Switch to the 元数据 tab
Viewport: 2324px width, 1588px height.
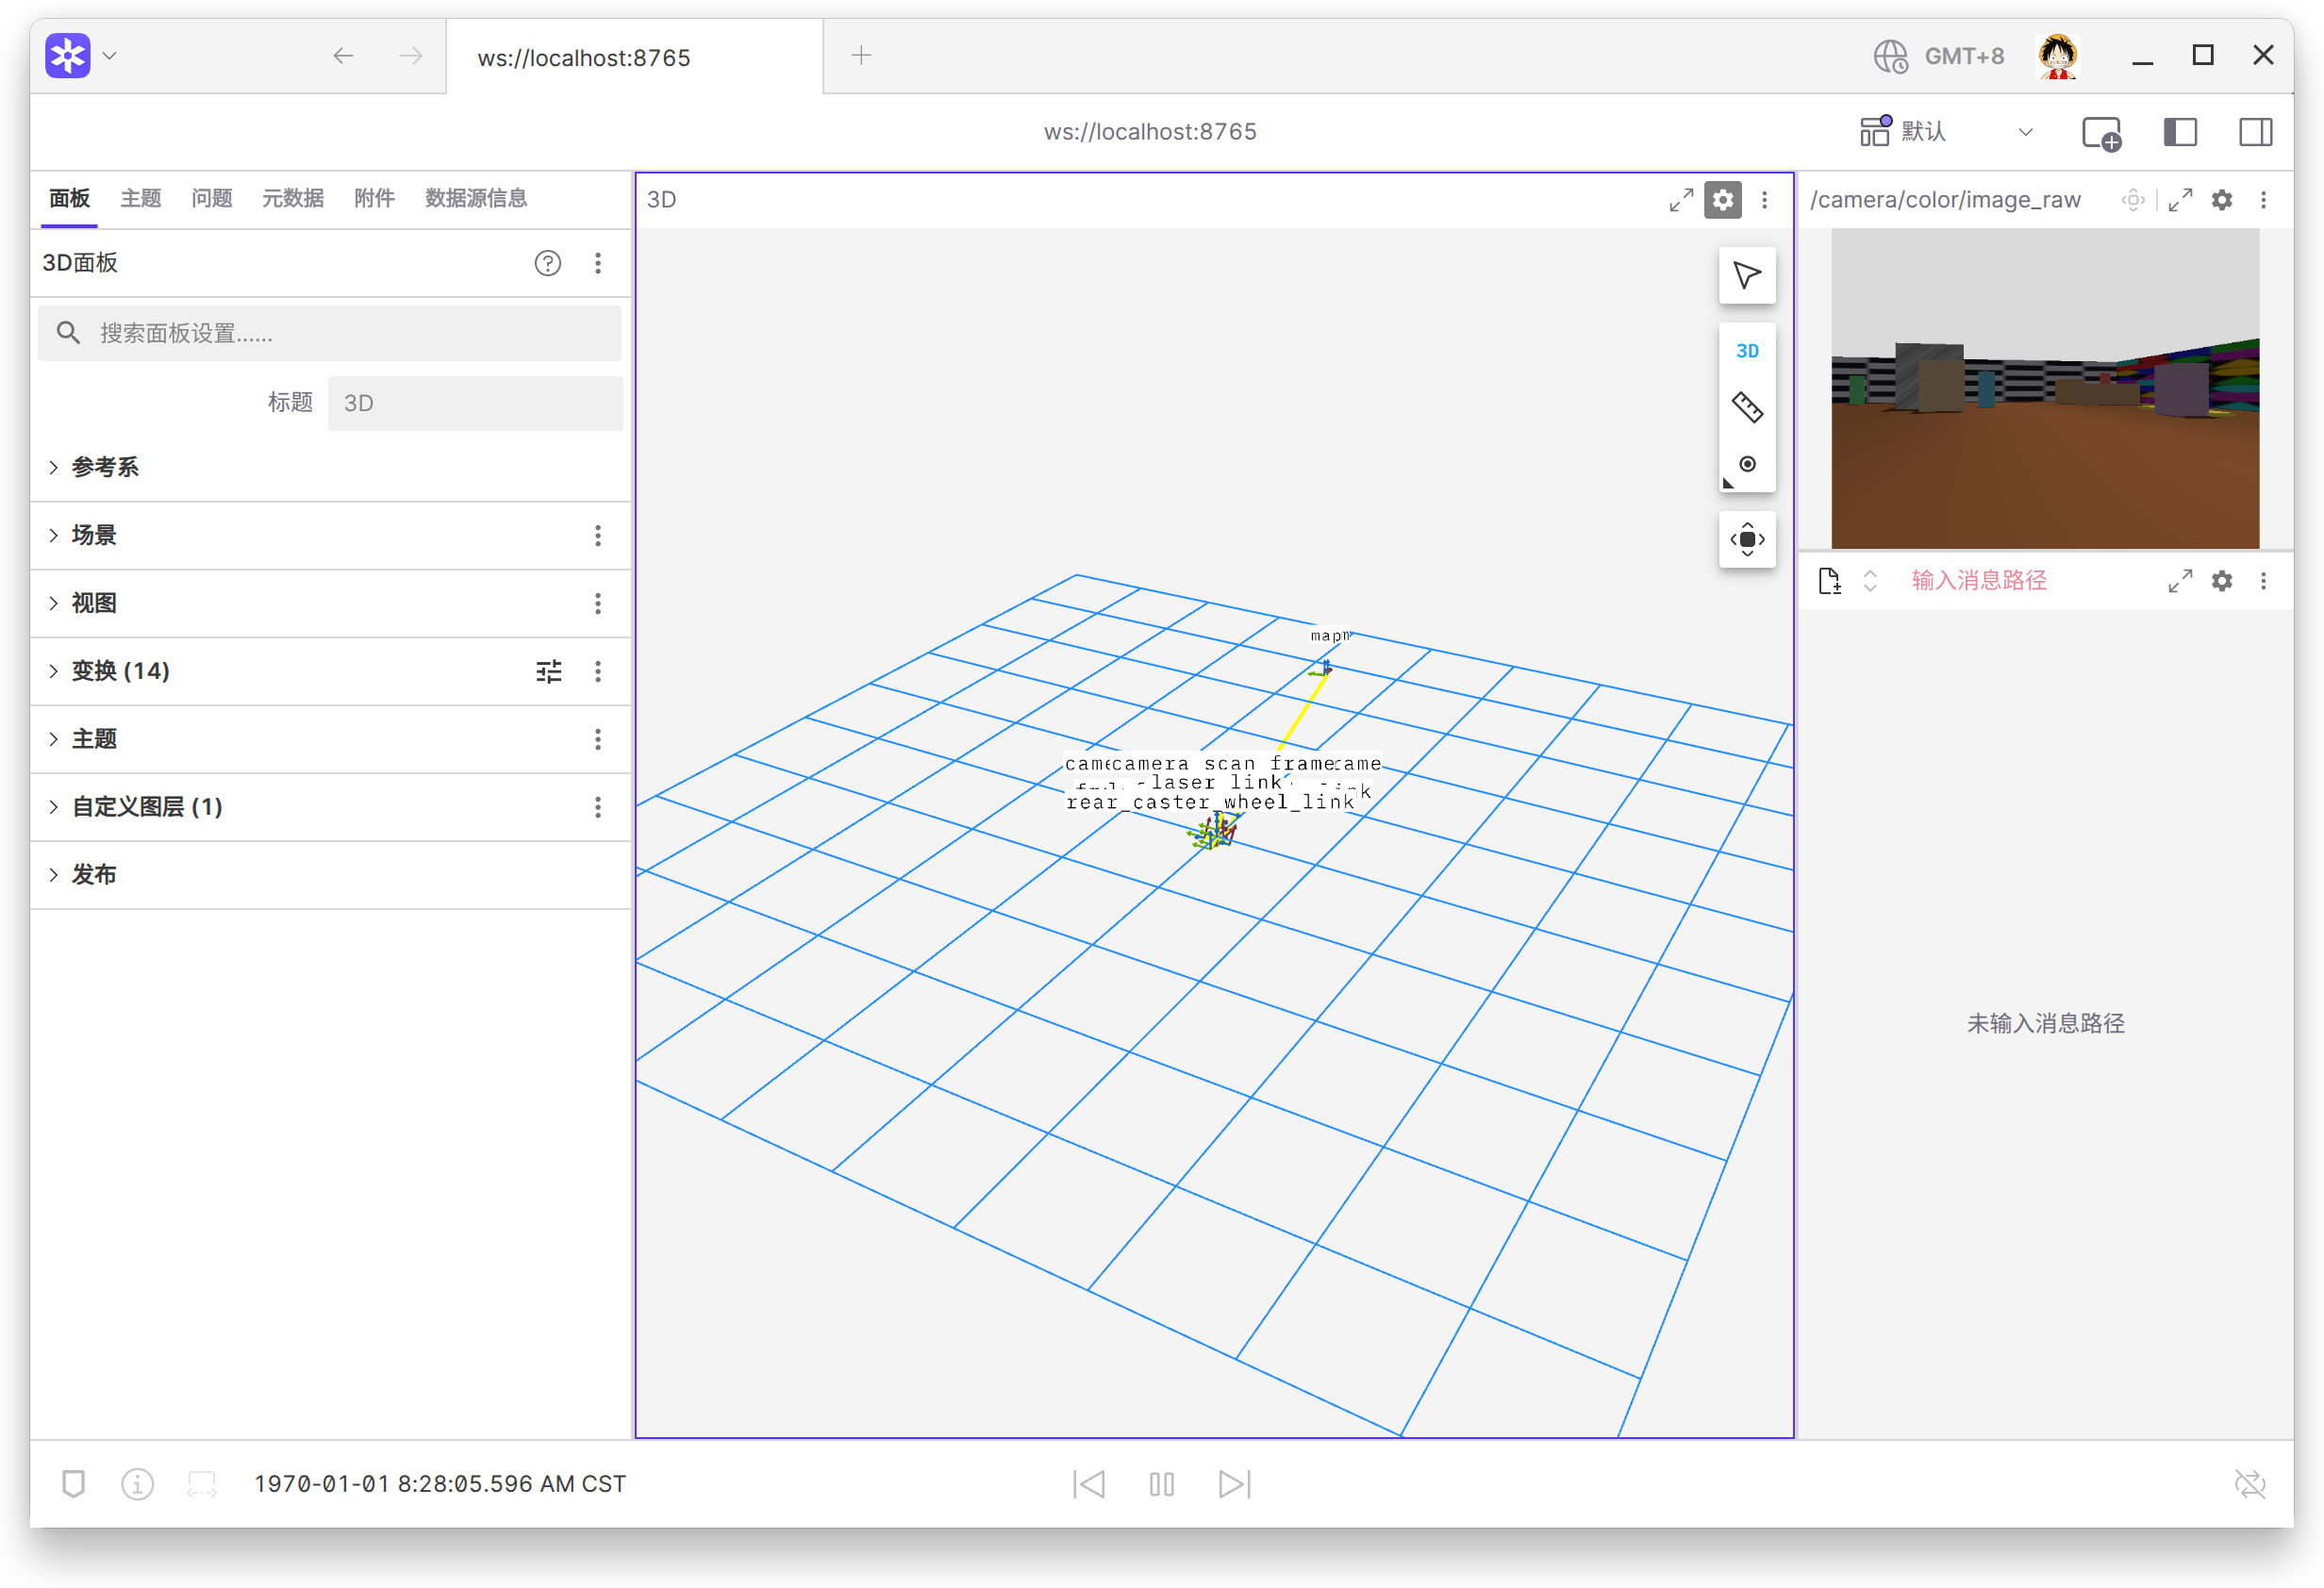(x=292, y=198)
